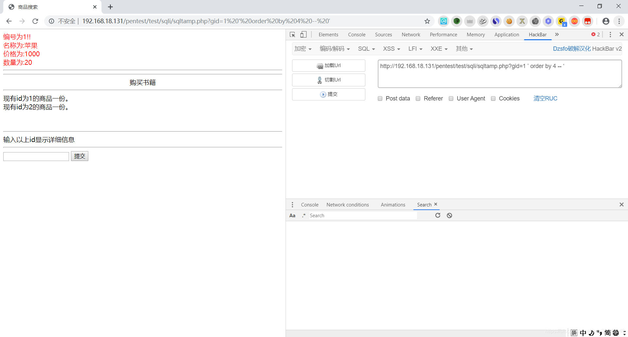Click the green globe extension icon

(457, 21)
